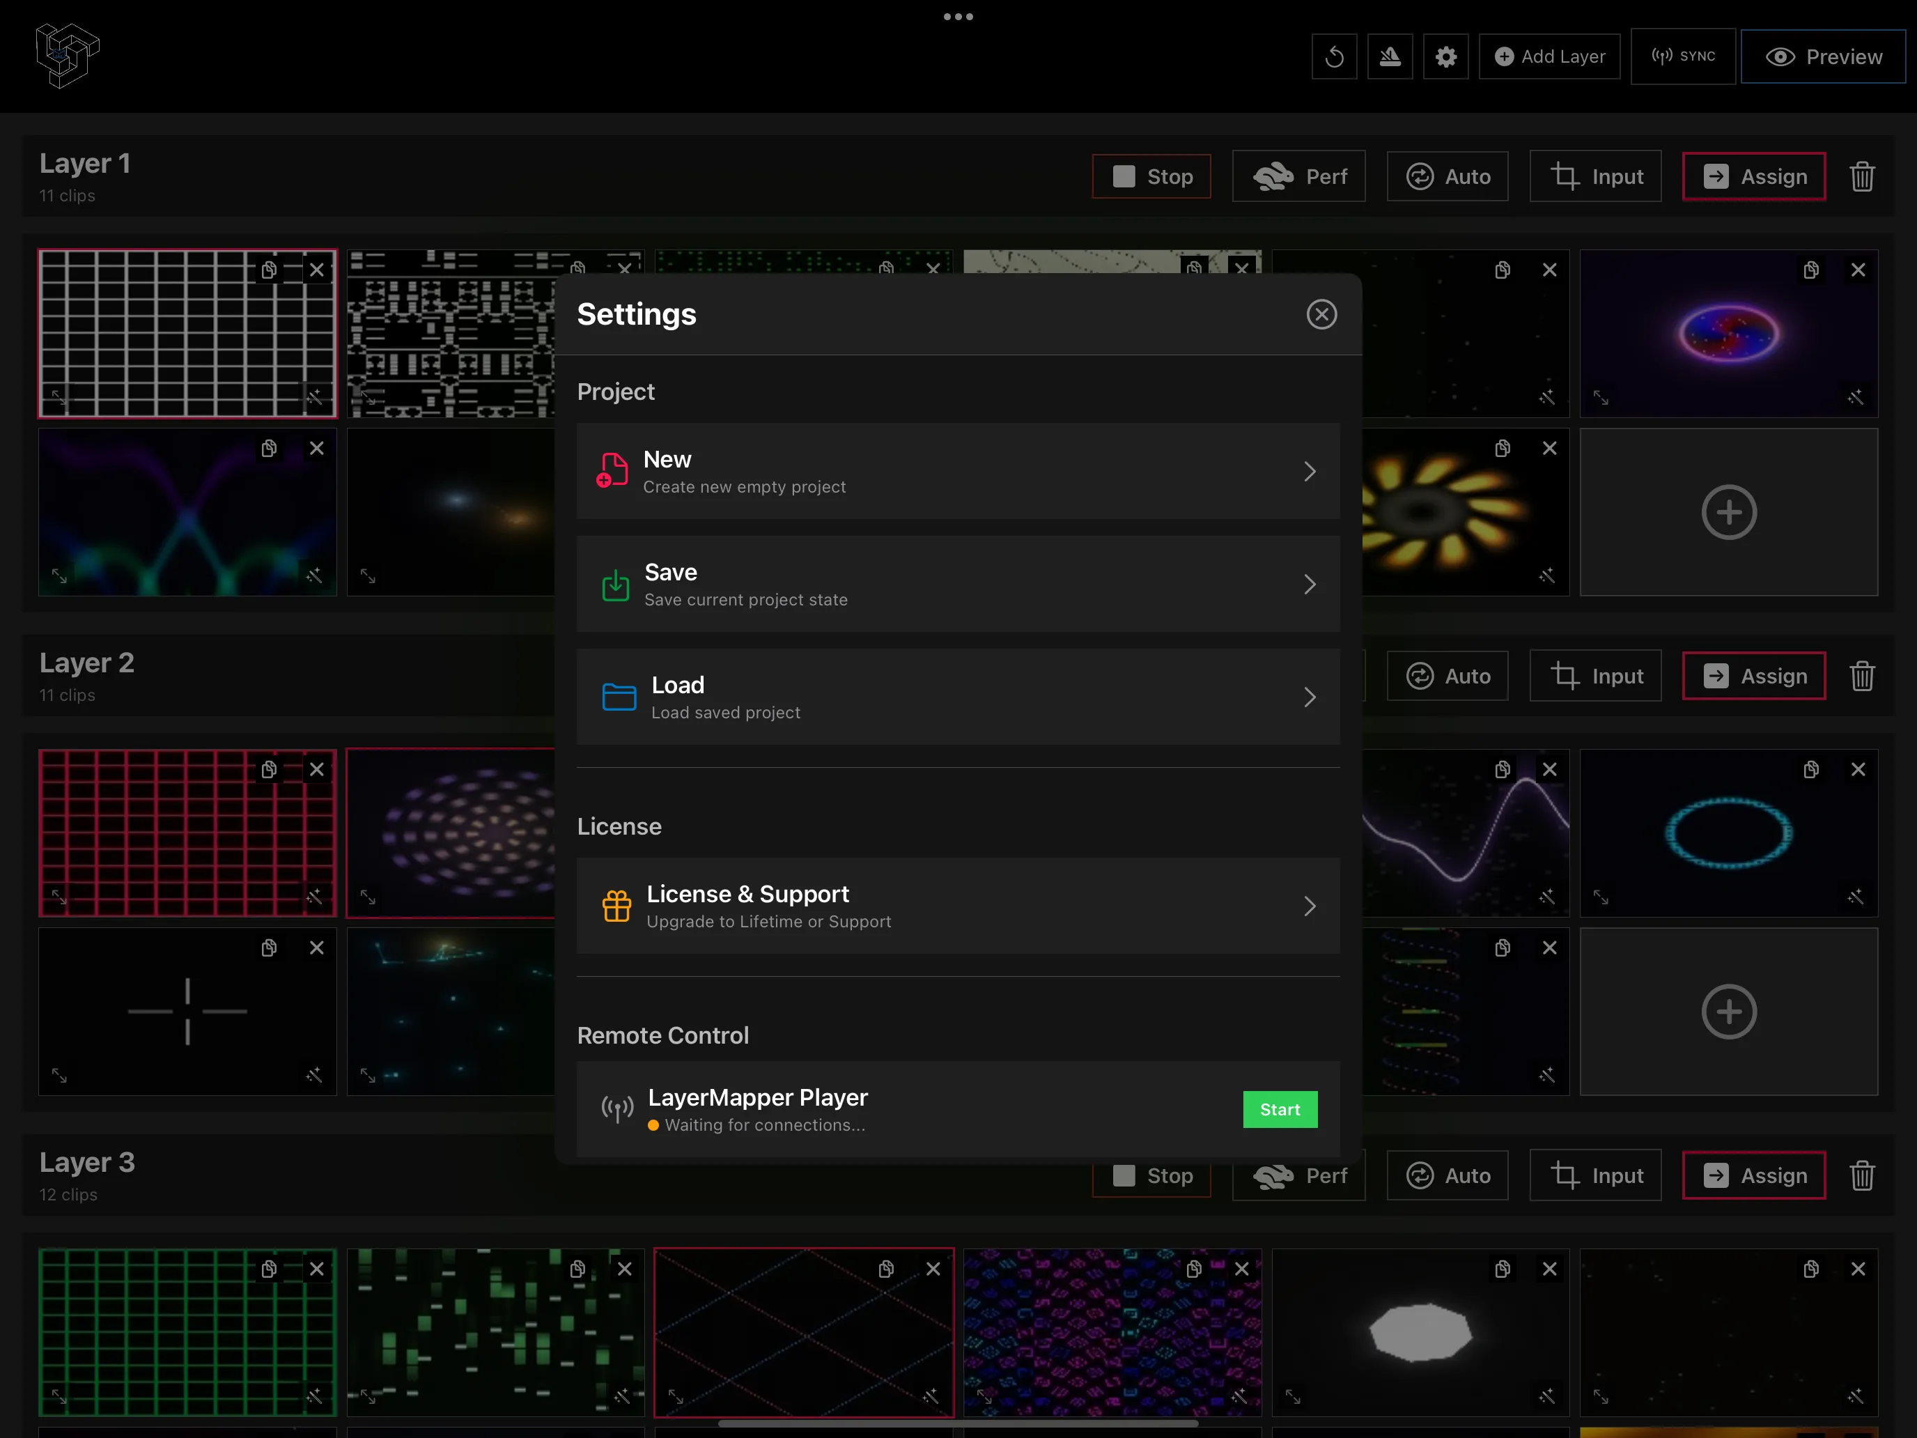The height and width of the screenshot is (1438, 1917).
Task: Select green grid clip in Layer 3
Action: [x=187, y=1332]
